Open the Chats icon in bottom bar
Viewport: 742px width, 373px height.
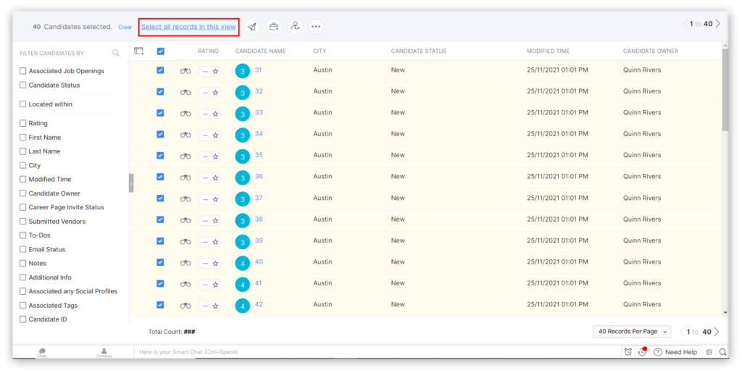coord(42,352)
